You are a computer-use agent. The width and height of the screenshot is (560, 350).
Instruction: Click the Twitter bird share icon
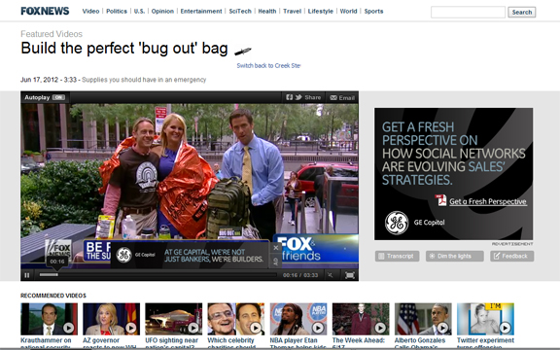(298, 97)
